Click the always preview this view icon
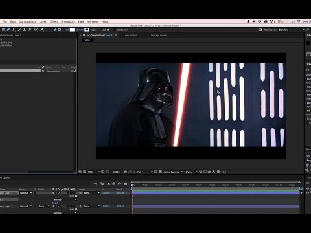The width and height of the screenshot is (311, 233). point(80,172)
